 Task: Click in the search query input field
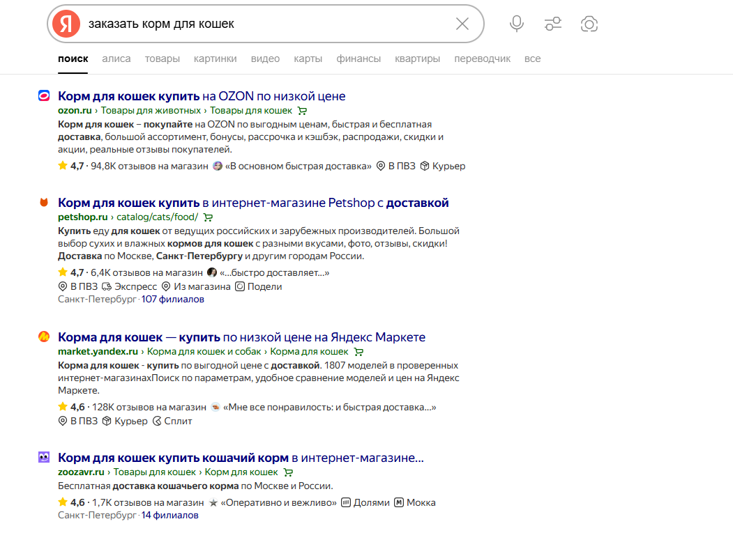point(266,24)
